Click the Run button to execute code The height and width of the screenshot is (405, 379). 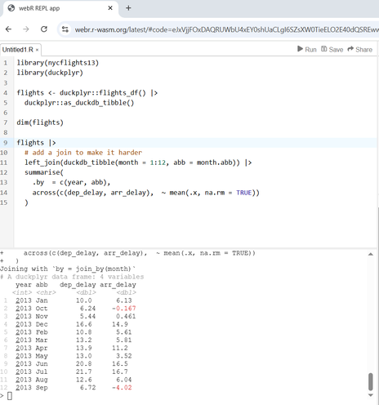[307, 49]
